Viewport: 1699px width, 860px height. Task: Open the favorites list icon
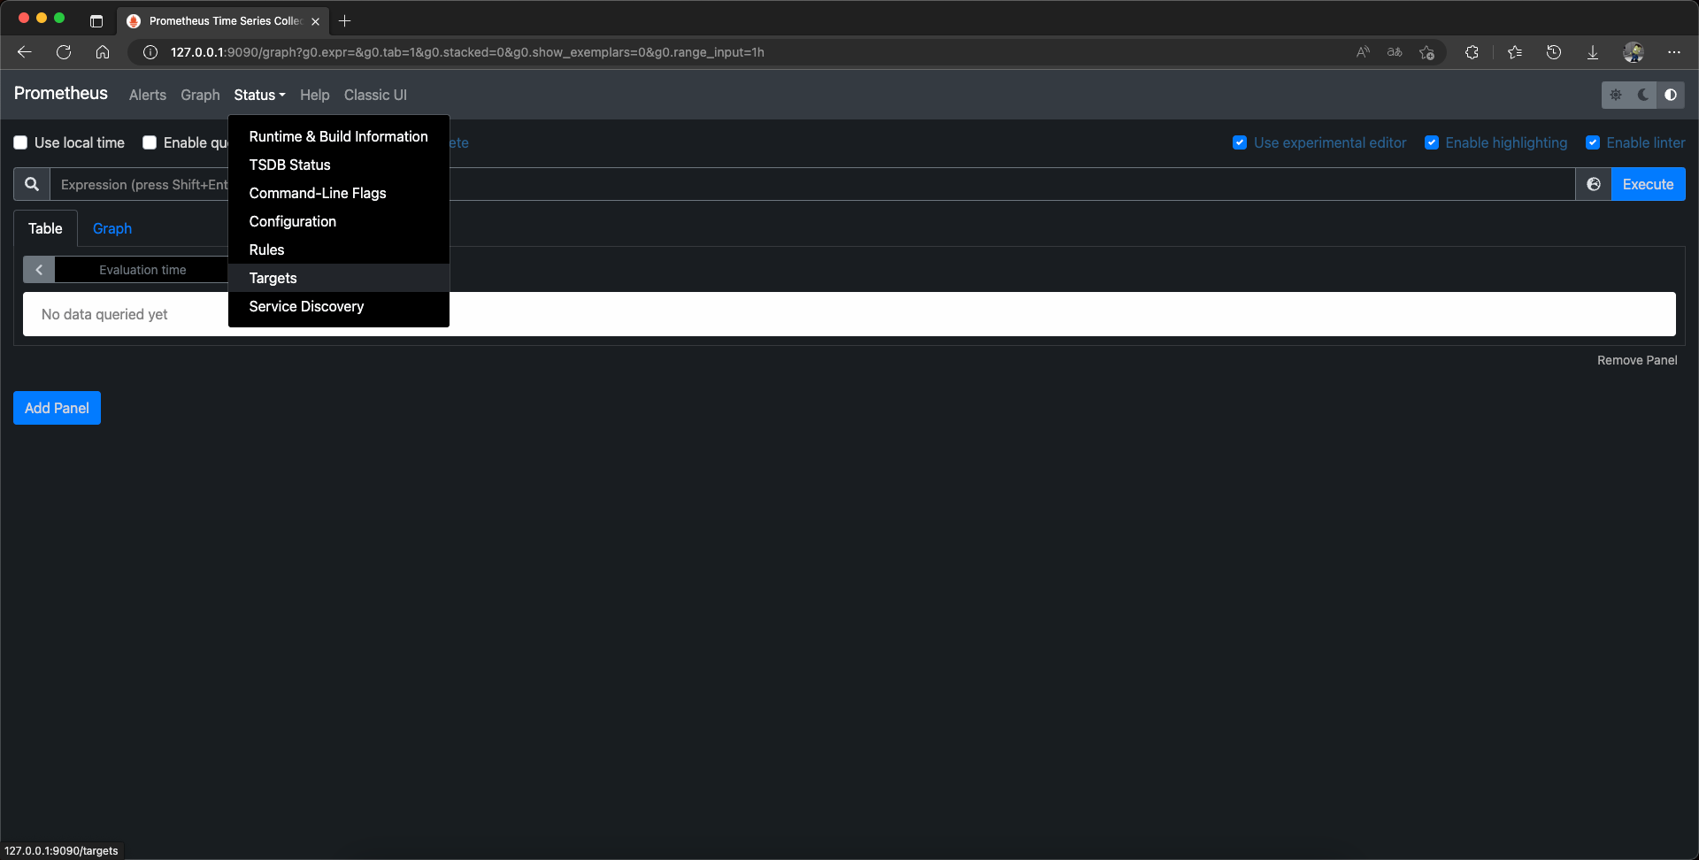pos(1515,52)
